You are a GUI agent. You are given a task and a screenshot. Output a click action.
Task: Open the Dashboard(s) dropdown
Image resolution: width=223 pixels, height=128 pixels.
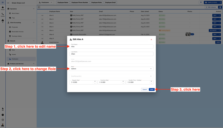pyautogui.click(x=111, y=76)
